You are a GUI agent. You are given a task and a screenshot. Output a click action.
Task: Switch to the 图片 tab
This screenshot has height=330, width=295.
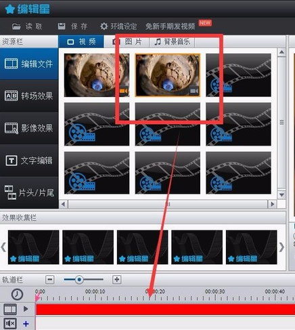[x=128, y=41]
